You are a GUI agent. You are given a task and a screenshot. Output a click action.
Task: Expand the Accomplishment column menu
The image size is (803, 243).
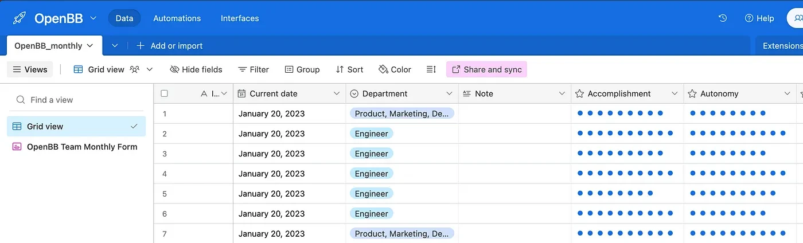[675, 93]
